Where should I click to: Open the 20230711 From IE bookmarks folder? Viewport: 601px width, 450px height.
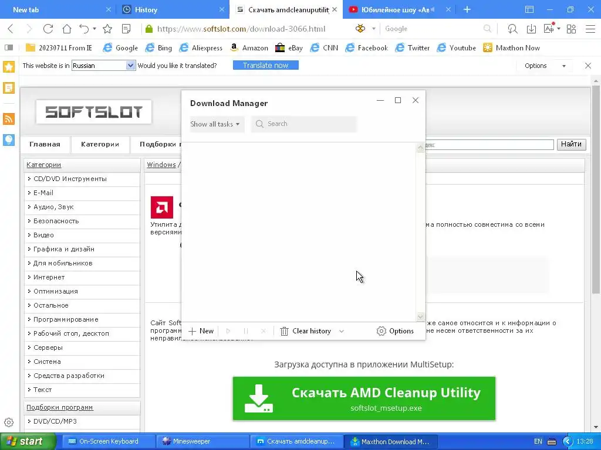click(x=59, y=48)
